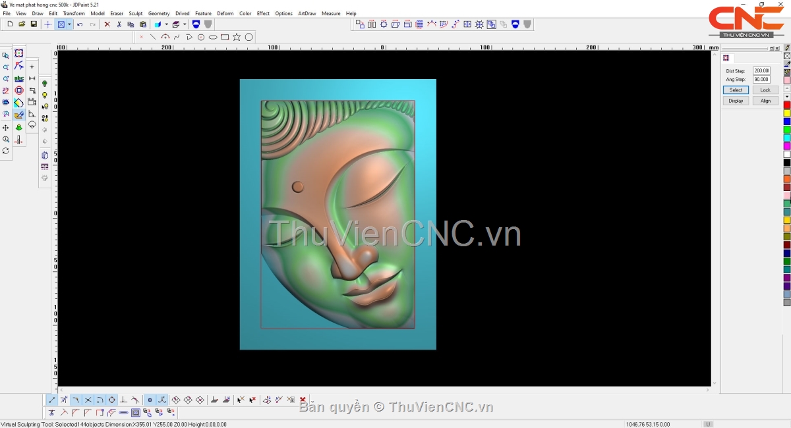Image resolution: width=791 pixels, height=428 pixels.
Task: Click the text 'abc' tool icon
Action: 19,79
